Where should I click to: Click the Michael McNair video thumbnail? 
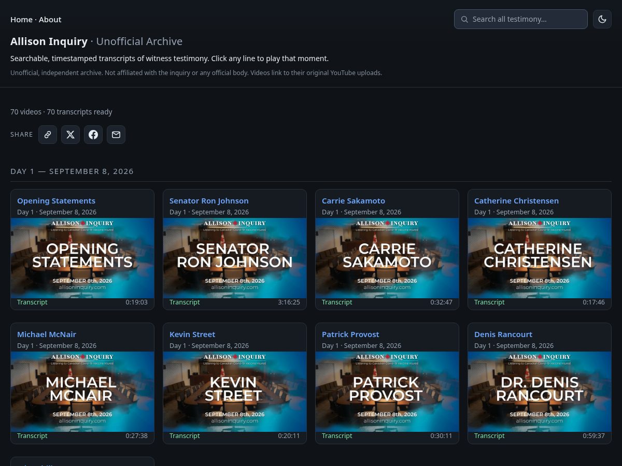(82, 391)
